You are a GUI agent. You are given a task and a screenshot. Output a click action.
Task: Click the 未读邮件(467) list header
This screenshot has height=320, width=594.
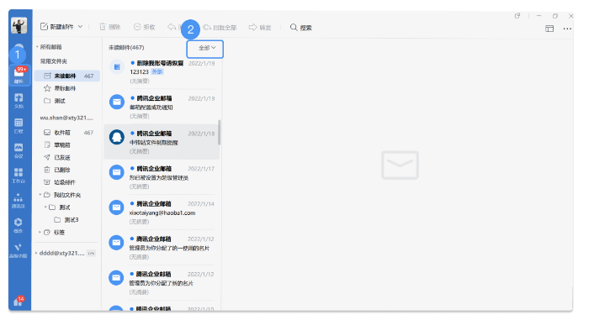click(x=126, y=48)
